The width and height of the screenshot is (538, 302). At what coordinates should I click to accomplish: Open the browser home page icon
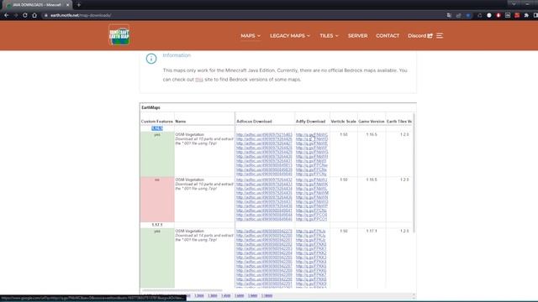(x=34, y=15)
